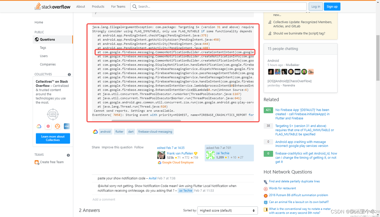Click the first chat user avatar
Viewport: 380px width, 217px height.
(x=271, y=72)
